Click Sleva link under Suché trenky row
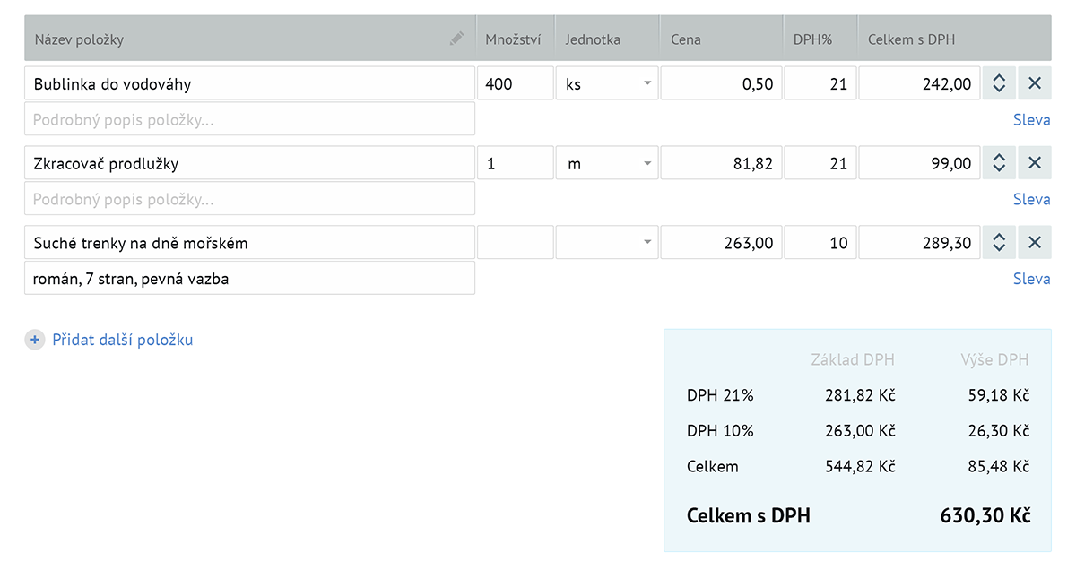This screenshot has width=1076, height=570. tap(1031, 279)
